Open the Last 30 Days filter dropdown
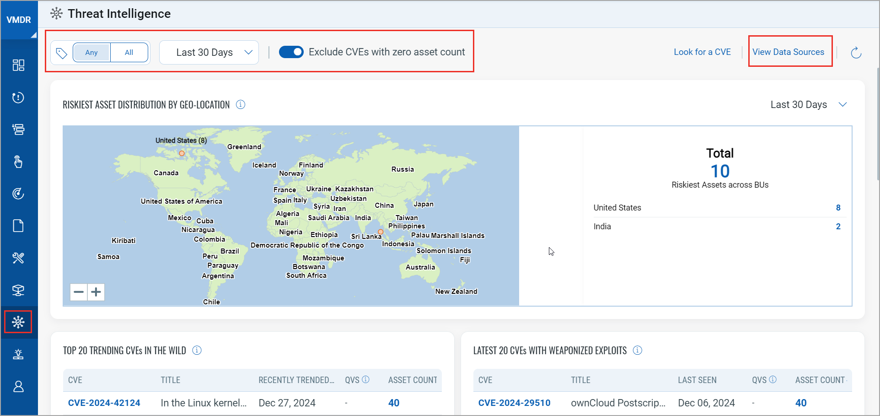 click(x=209, y=53)
